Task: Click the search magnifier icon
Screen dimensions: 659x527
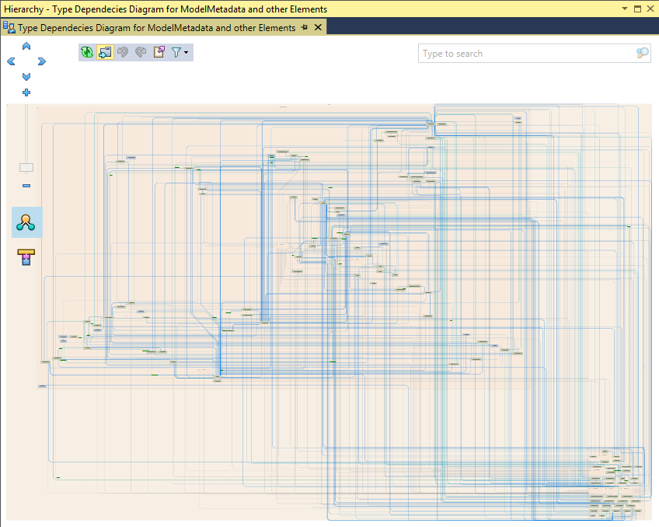Action: 643,53
